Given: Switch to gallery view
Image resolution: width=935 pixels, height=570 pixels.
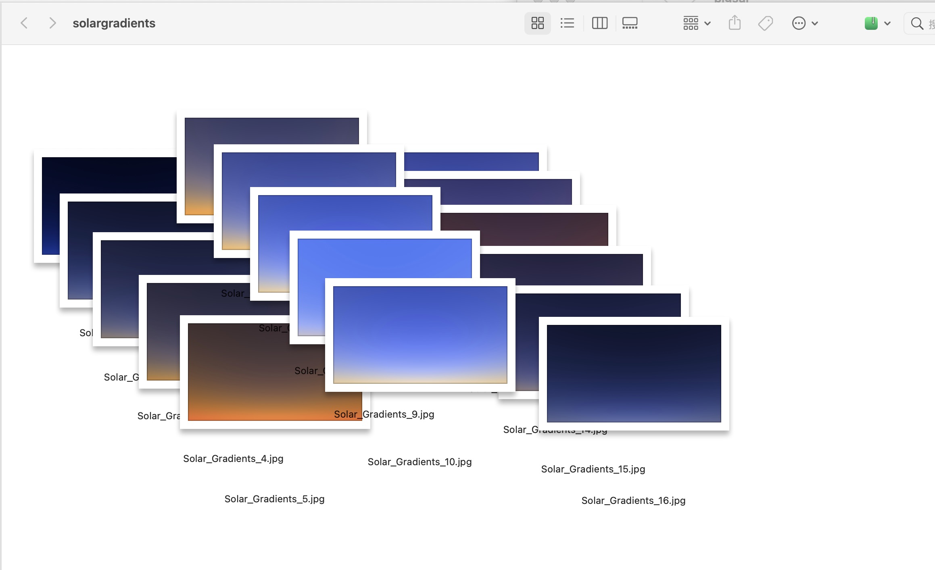Looking at the screenshot, I should pyautogui.click(x=630, y=23).
